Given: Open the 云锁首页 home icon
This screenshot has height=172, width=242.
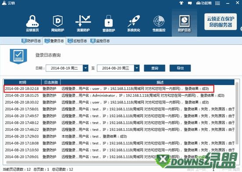Looking at the screenshot, I should click(x=33, y=23).
